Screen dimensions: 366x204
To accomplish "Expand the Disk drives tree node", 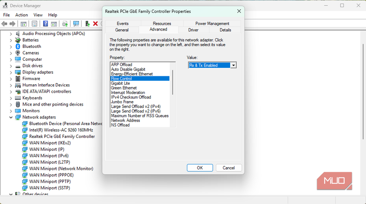I will [x=11, y=66].
